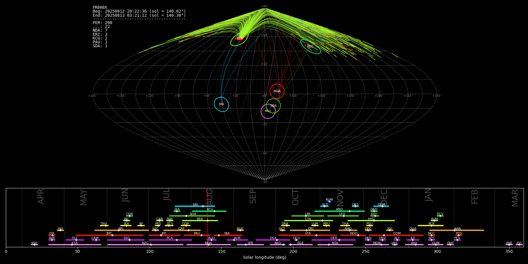
Task: Select the AAN shower bar on the timeline
Action: coord(457,230)
